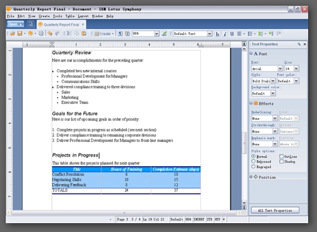Click the orange export globe icon
317x232 pixels.
pyautogui.click(x=30, y=34)
